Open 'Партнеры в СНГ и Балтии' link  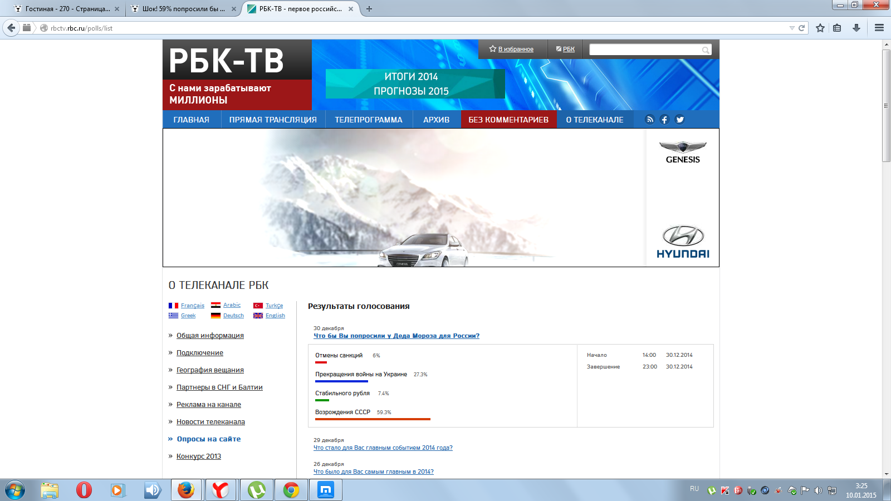(219, 387)
